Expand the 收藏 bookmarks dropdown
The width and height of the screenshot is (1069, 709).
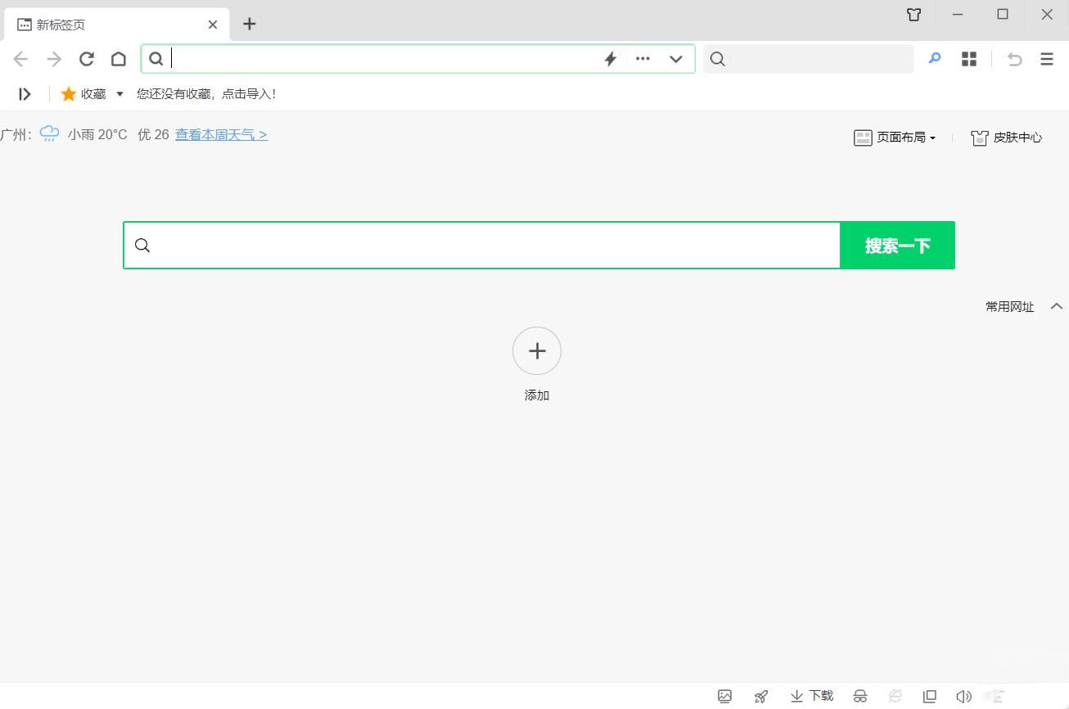coord(120,93)
